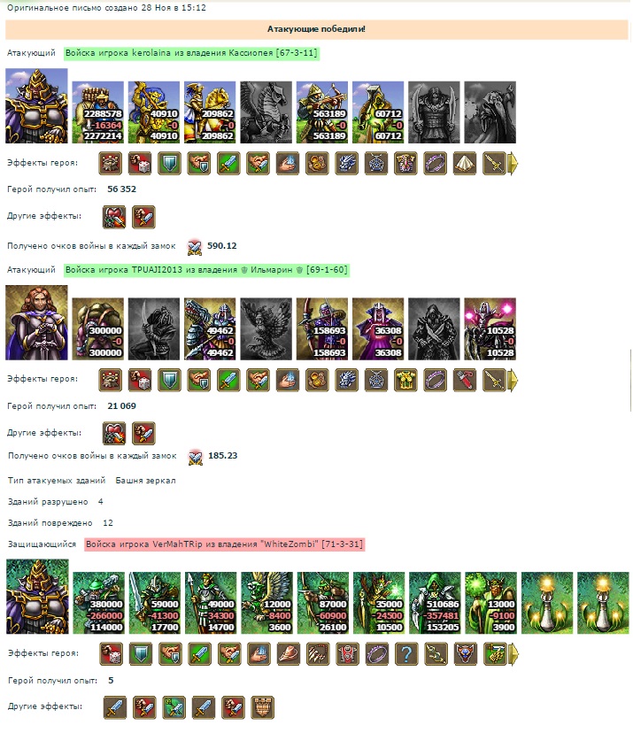
Task: Click the unit thumbnail showing 300000
Action: pyautogui.click(x=97, y=329)
